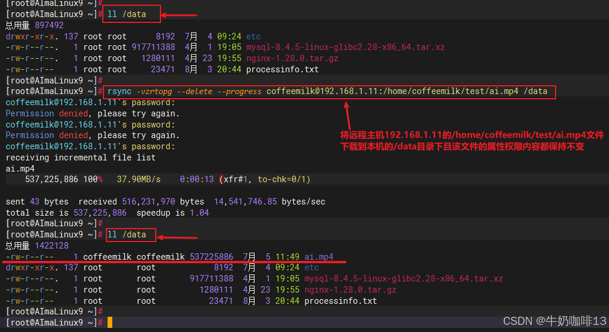Click the rsync command line text

click(327, 91)
